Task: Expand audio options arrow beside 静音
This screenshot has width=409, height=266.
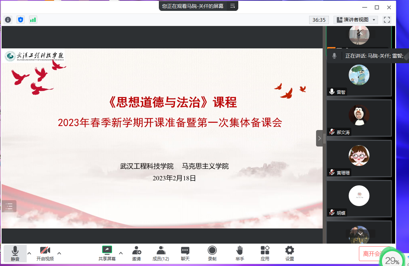Action: pyautogui.click(x=29, y=253)
